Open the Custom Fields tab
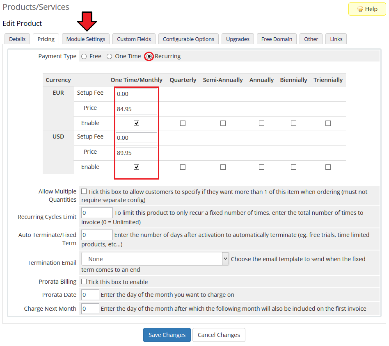 click(134, 39)
